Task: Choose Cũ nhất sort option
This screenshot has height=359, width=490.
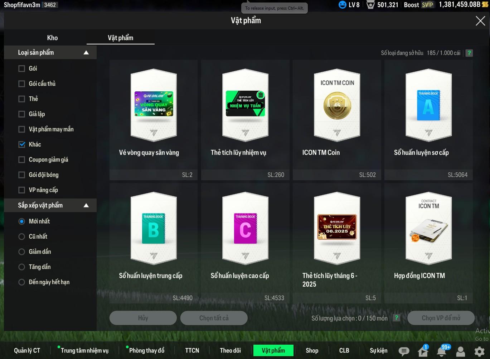Action: point(22,236)
